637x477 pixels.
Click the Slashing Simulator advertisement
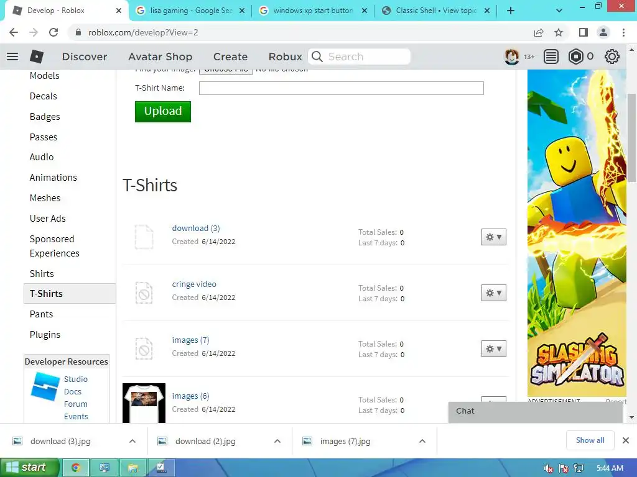click(x=577, y=233)
